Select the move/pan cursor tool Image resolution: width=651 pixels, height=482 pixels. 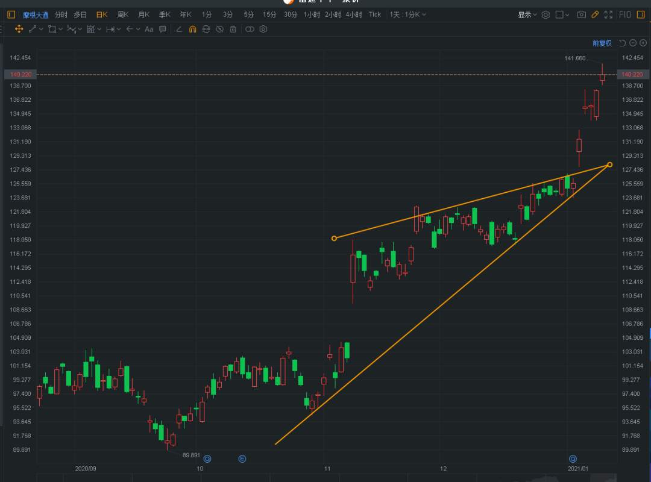click(x=19, y=29)
